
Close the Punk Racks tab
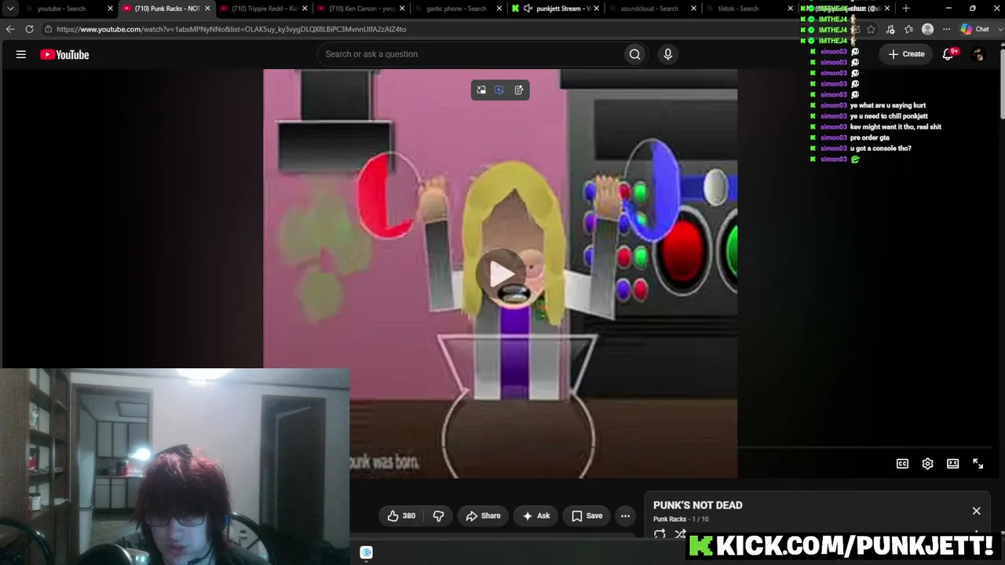click(x=208, y=9)
